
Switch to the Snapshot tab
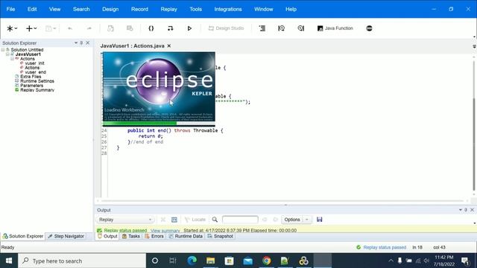[x=221, y=236]
